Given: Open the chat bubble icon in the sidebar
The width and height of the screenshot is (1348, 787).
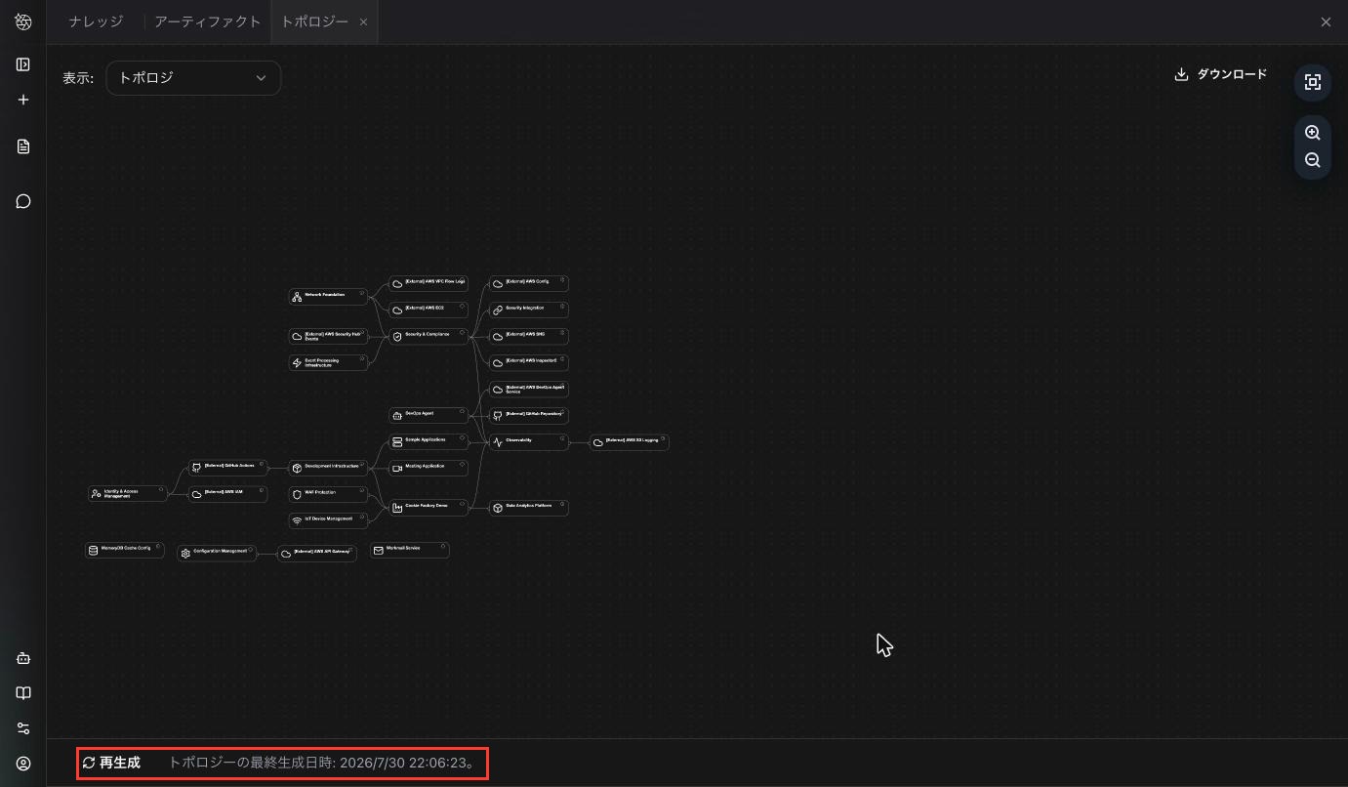Looking at the screenshot, I should pos(23,201).
